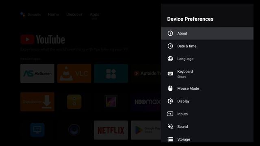The image size is (260, 146).
Task: Click the muted speaker icon beside Sound
Action: tap(170, 127)
